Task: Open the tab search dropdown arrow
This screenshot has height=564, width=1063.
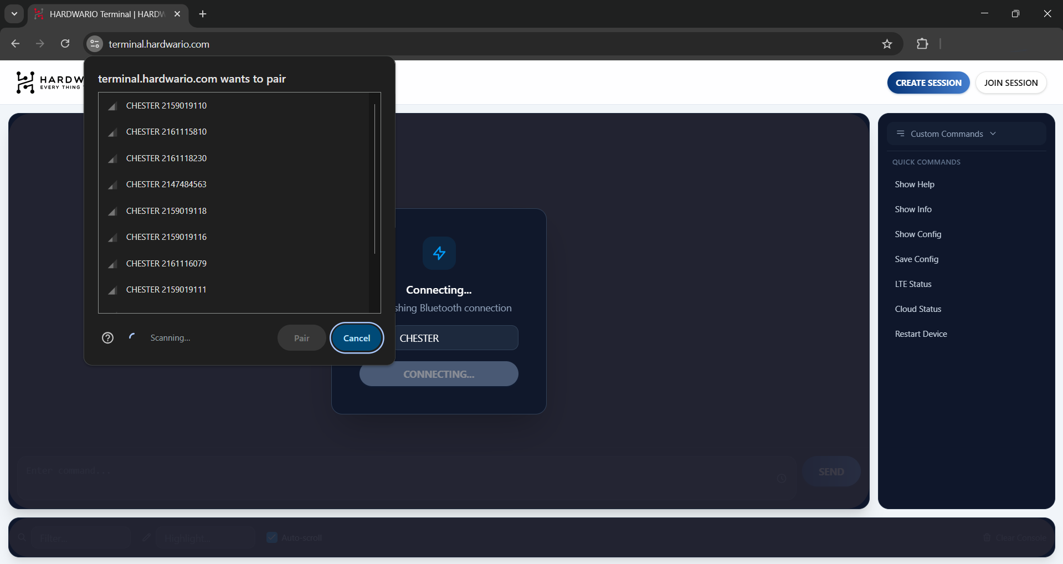Action: [14, 14]
